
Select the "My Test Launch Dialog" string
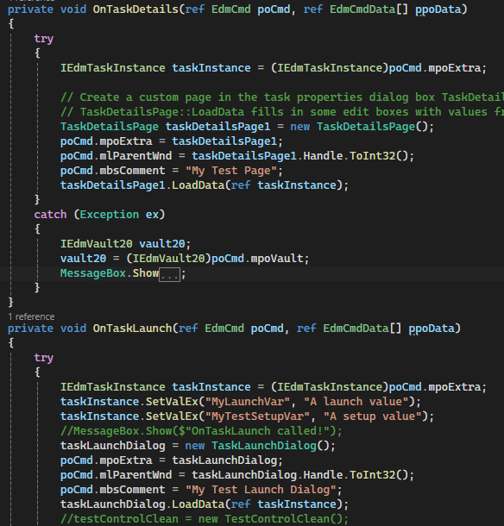coord(261,490)
